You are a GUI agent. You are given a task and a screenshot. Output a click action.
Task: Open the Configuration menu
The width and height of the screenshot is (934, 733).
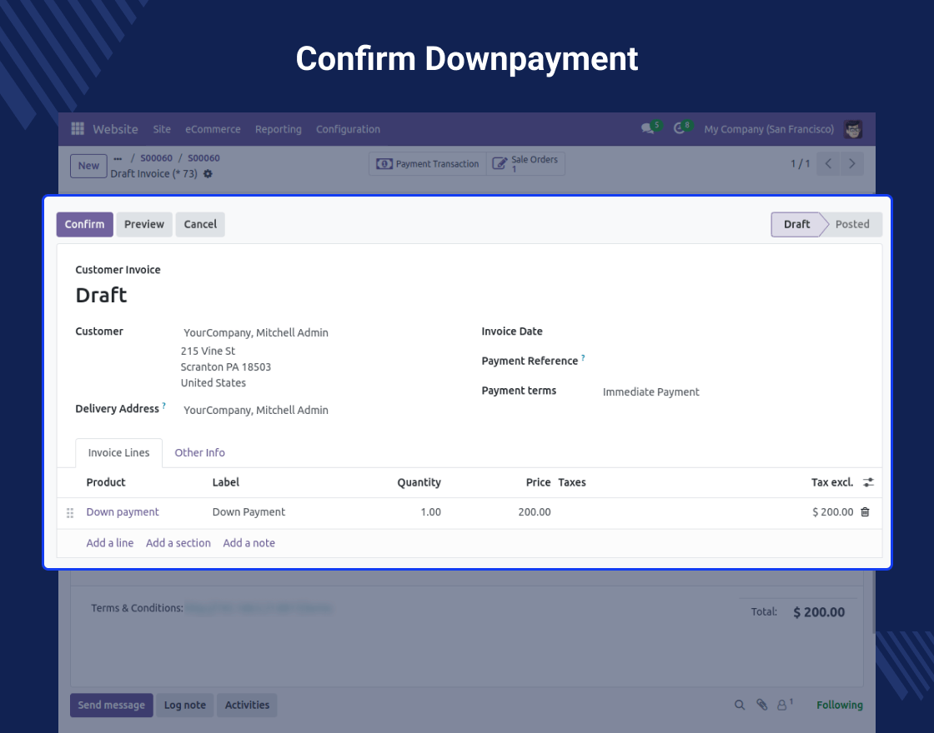[348, 129]
